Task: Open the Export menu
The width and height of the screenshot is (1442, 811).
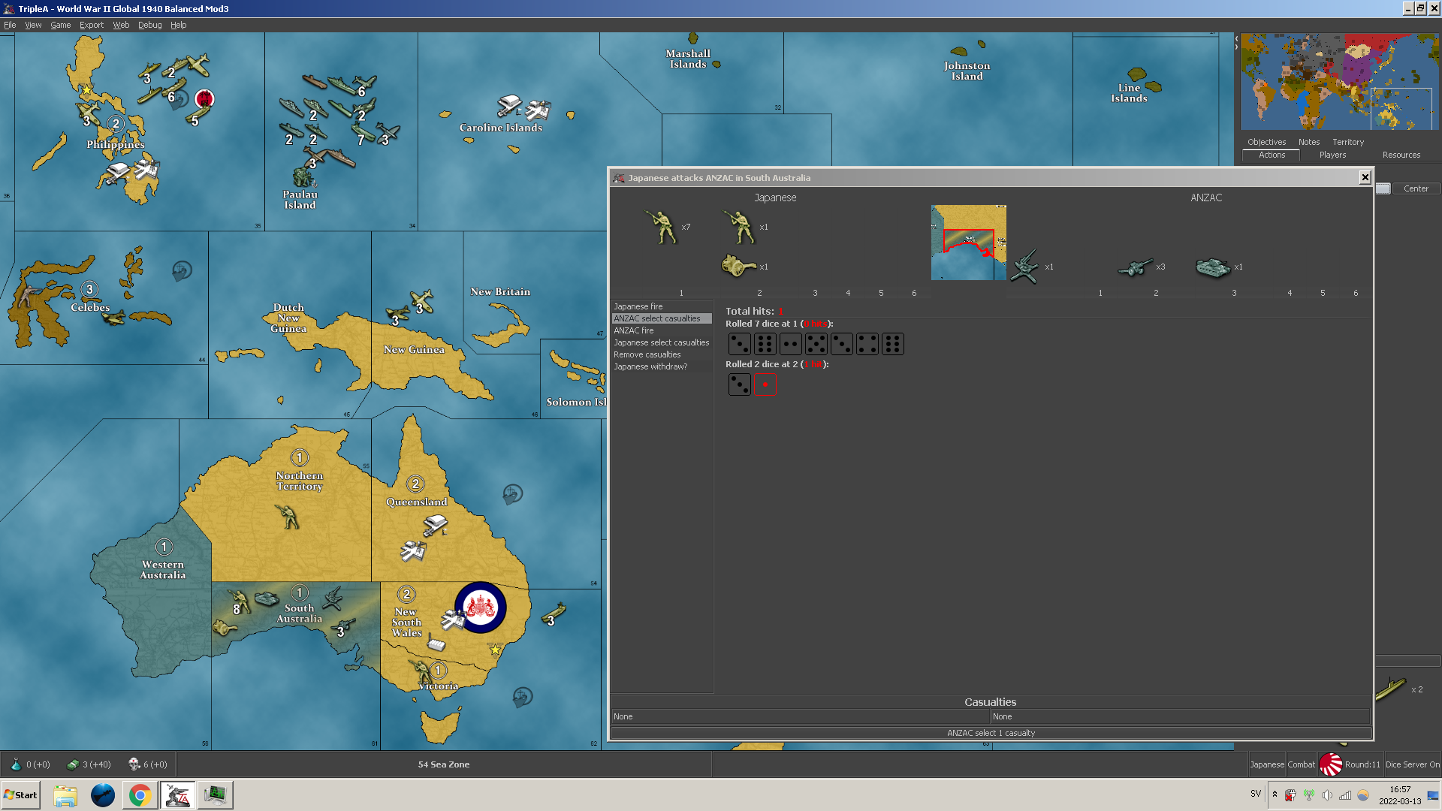Action: pyautogui.click(x=91, y=25)
